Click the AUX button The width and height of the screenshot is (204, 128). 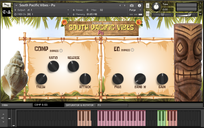[200, 10]
